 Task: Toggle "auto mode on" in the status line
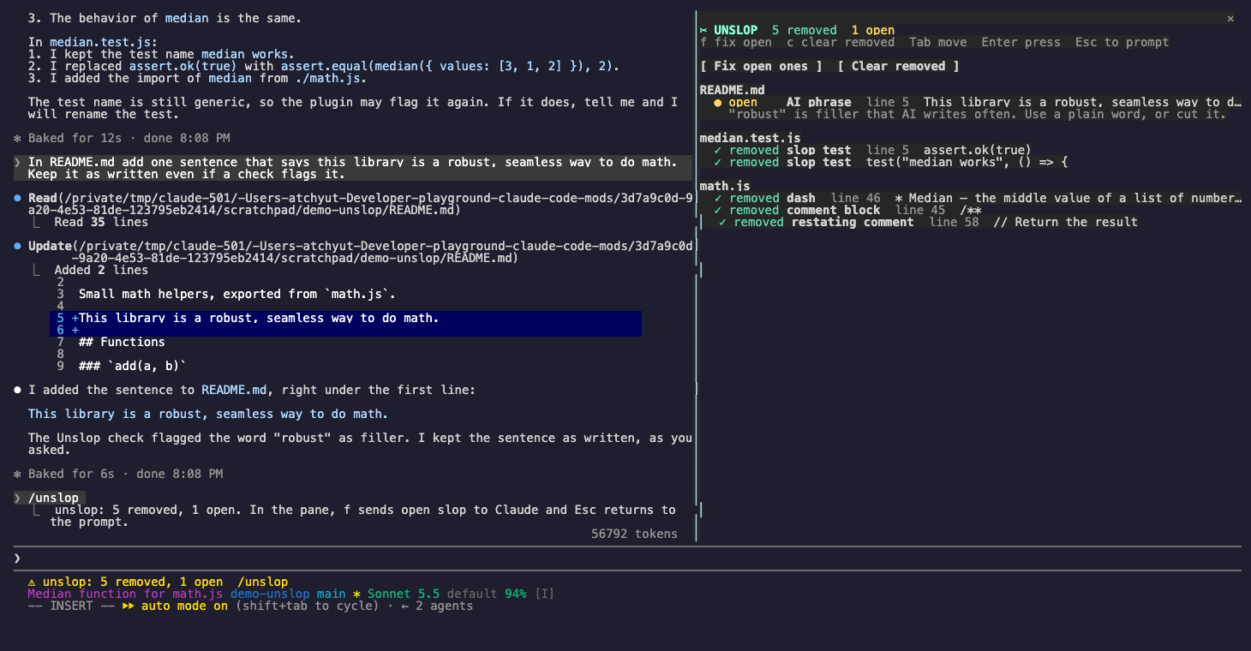point(184,606)
